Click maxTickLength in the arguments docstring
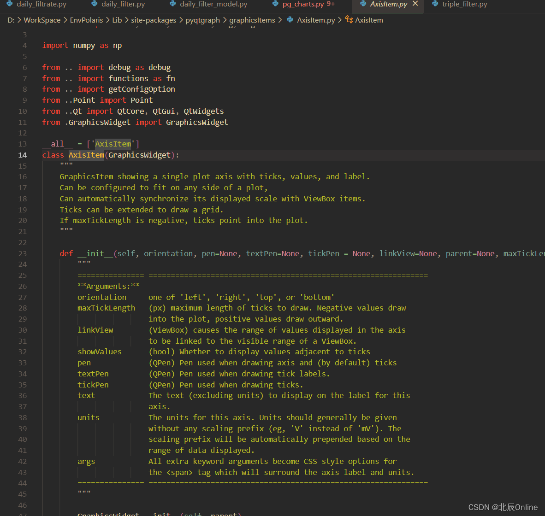Image resolution: width=545 pixels, height=516 pixels. pyautogui.click(x=107, y=308)
